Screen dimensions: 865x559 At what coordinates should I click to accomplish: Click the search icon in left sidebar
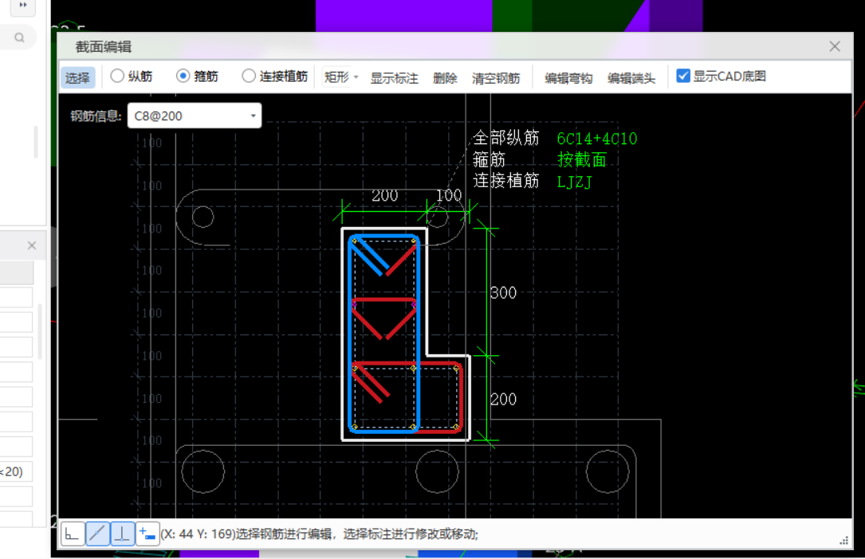click(x=19, y=37)
